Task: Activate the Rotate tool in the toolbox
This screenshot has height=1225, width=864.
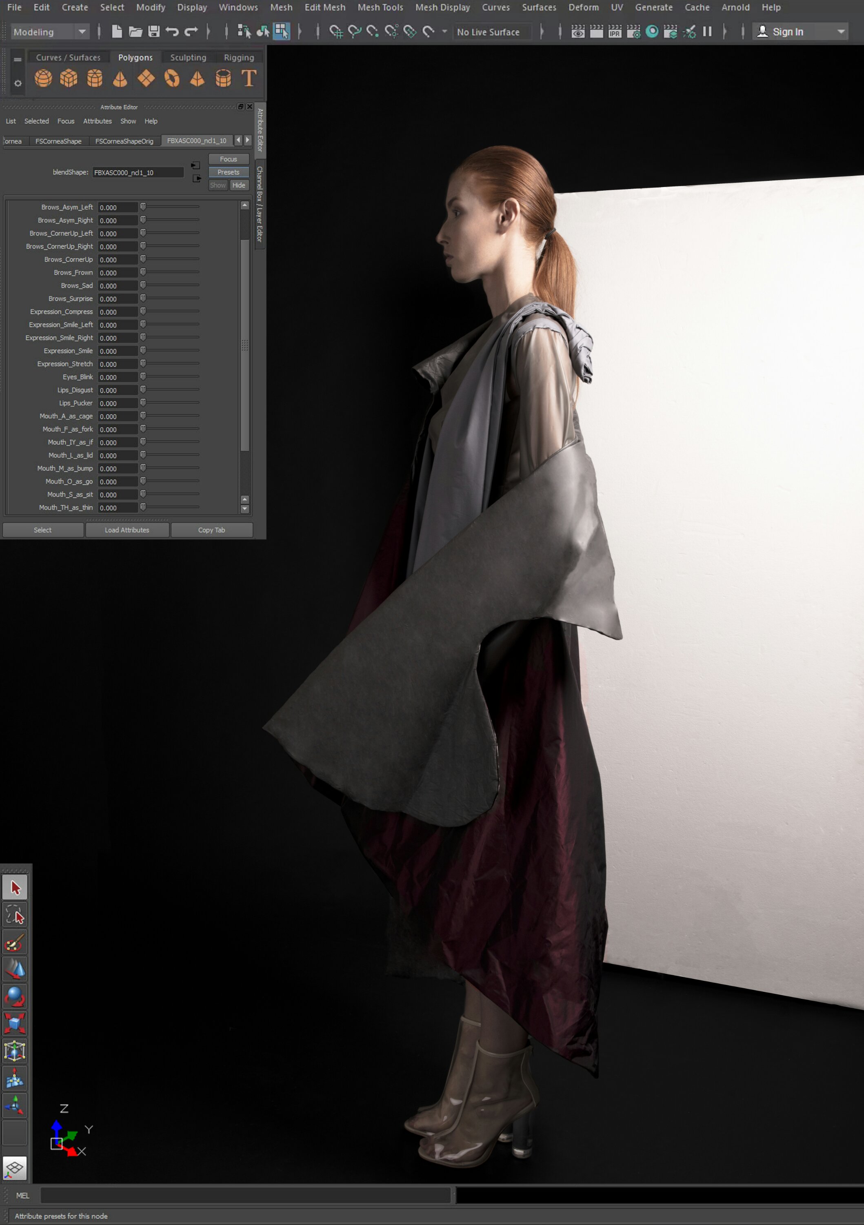Action: (x=15, y=996)
